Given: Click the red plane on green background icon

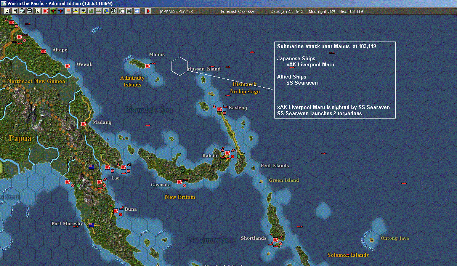Looking at the screenshot, I should pos(53,11).
